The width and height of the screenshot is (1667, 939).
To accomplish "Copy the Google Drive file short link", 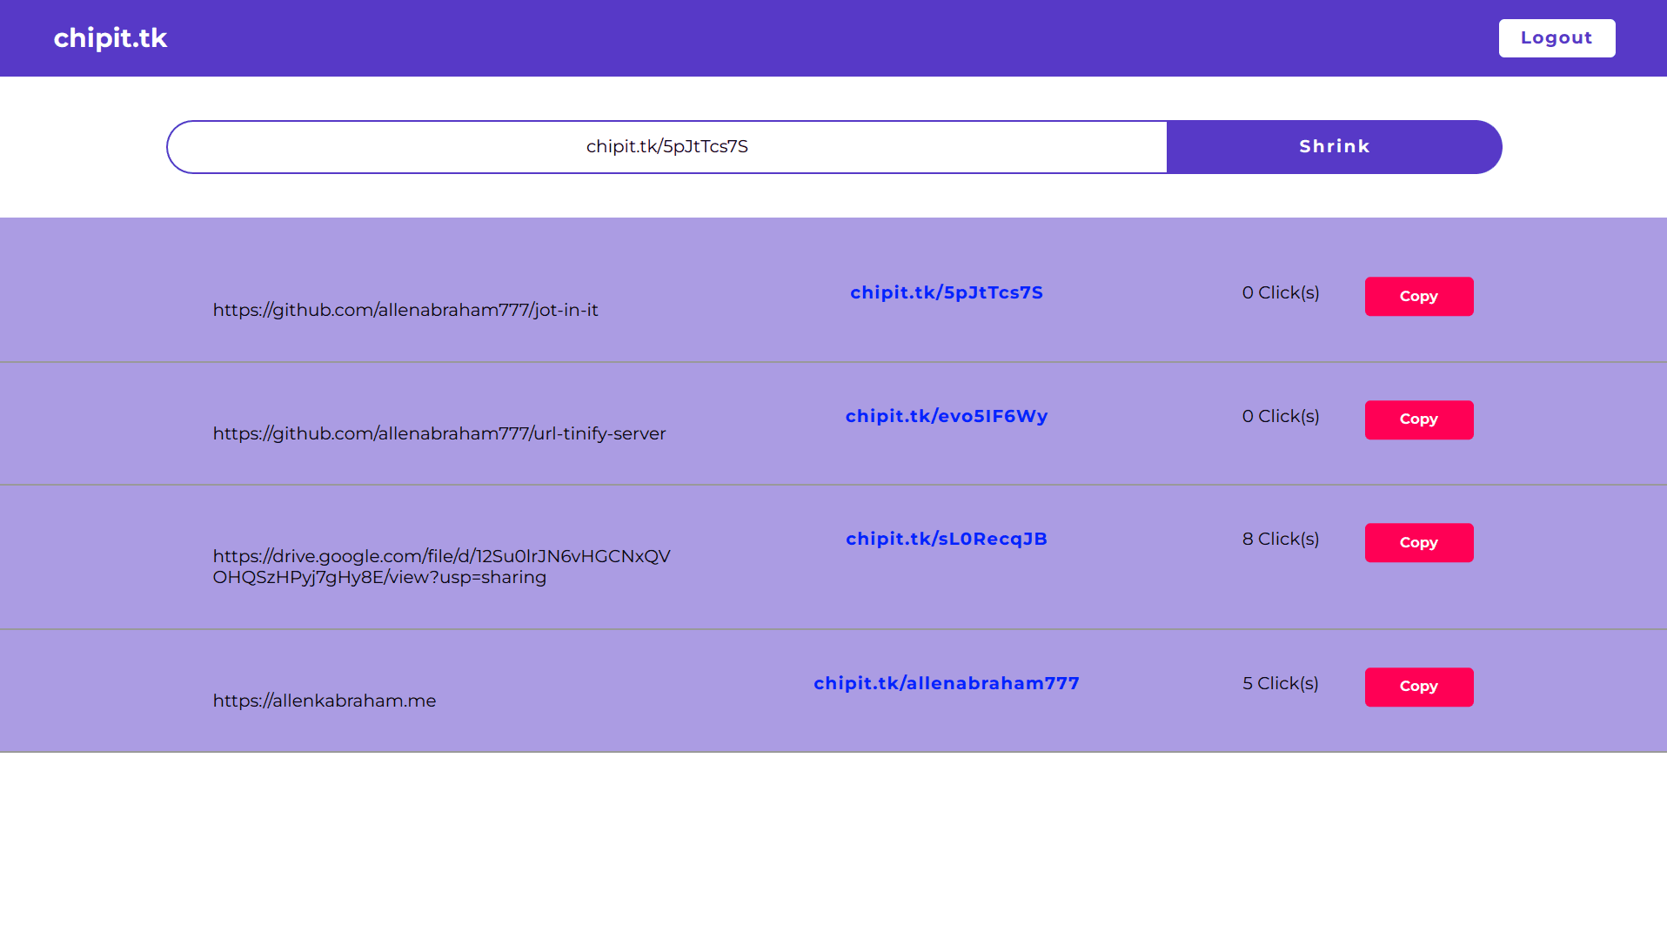I will 1418,543.
